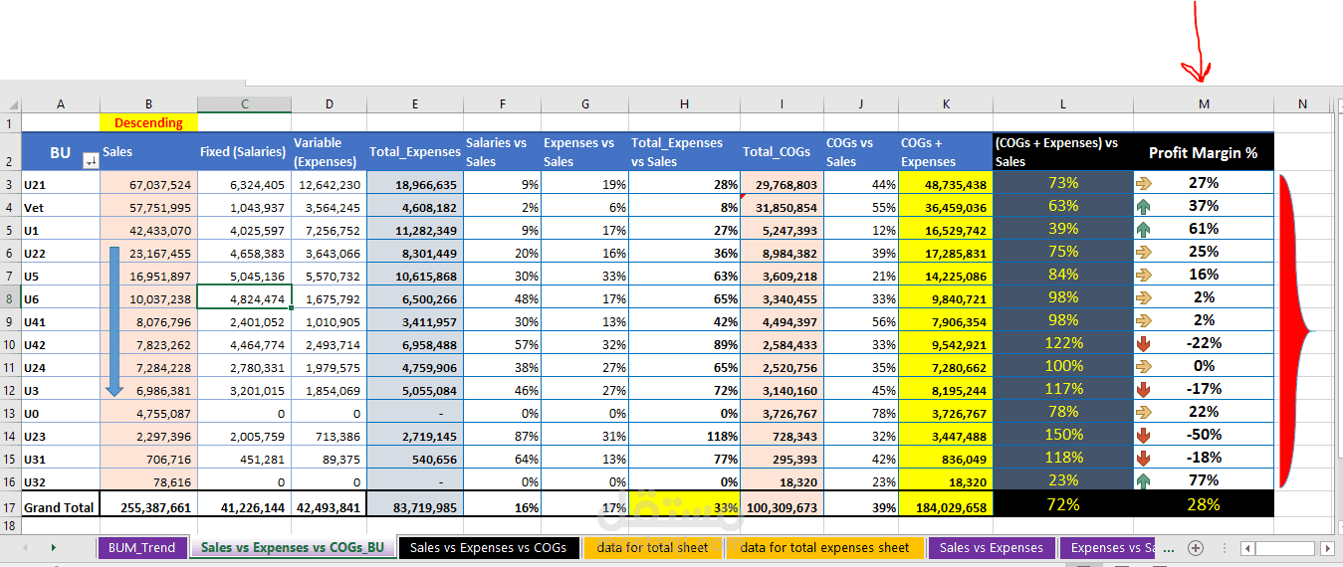Switch to the BUM_Trend sheet tab
The height and width of the screenshot is (567, 1343).
pyautogui.click(x=142, y=547)
